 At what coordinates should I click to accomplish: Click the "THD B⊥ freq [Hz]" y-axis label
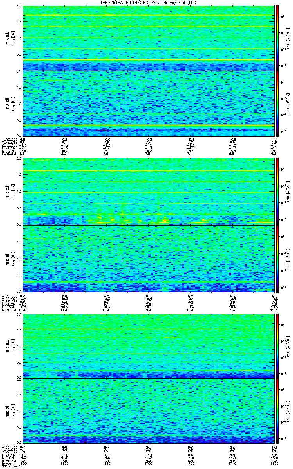point(10,191)
